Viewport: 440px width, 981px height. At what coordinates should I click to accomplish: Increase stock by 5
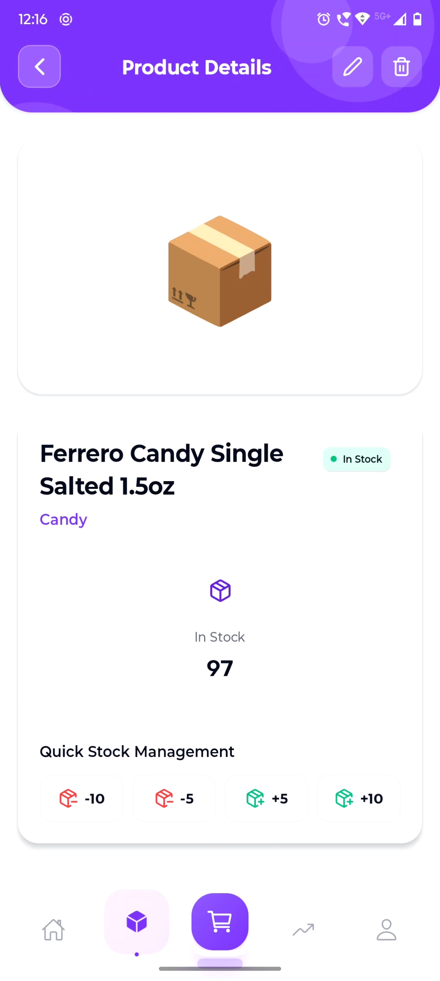(266, 798)
